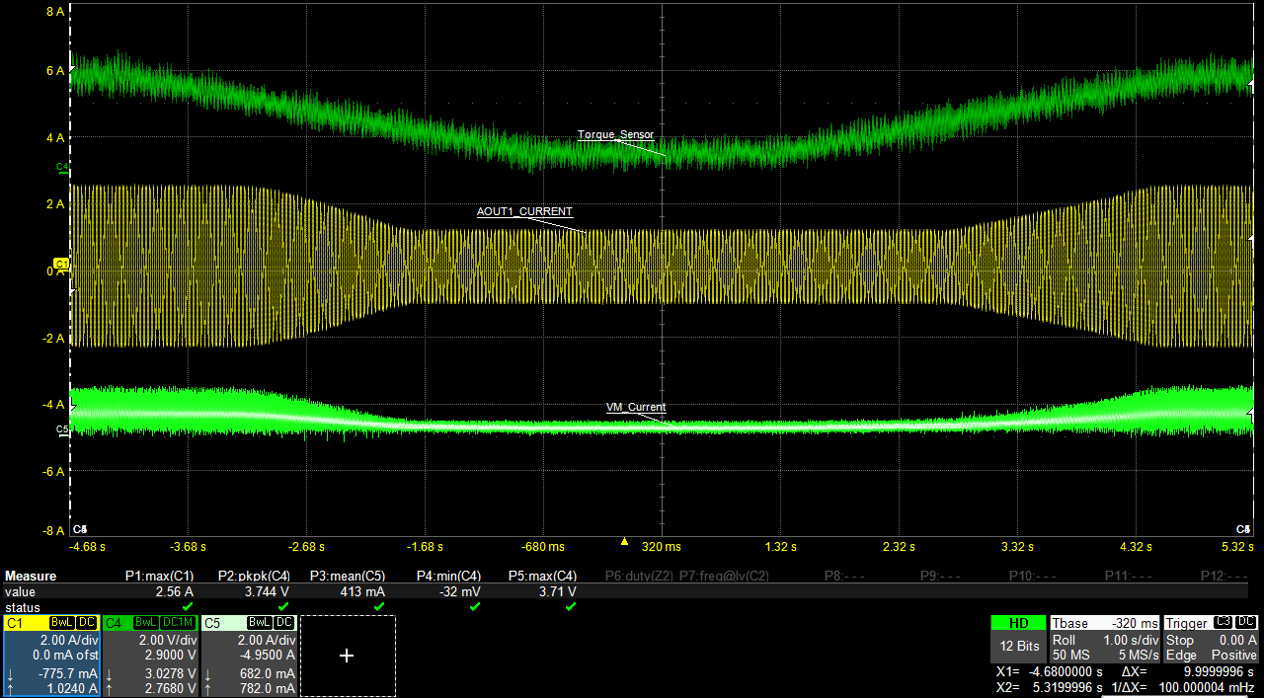Select the P2:pkpk(C4) measurement column
The width and height of the screenshot is (1264, 698).
click(x=254, y=576)
